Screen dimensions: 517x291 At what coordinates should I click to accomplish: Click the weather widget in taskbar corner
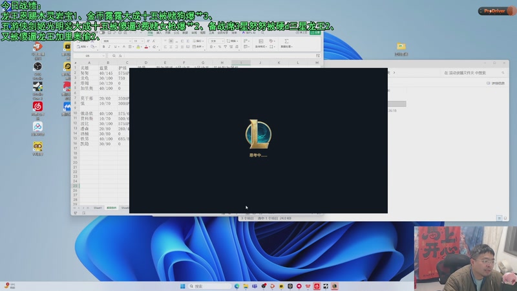(10, 286)
